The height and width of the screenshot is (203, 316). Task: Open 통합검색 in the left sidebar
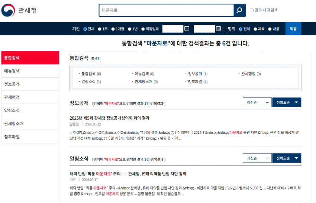click(30, 58)
